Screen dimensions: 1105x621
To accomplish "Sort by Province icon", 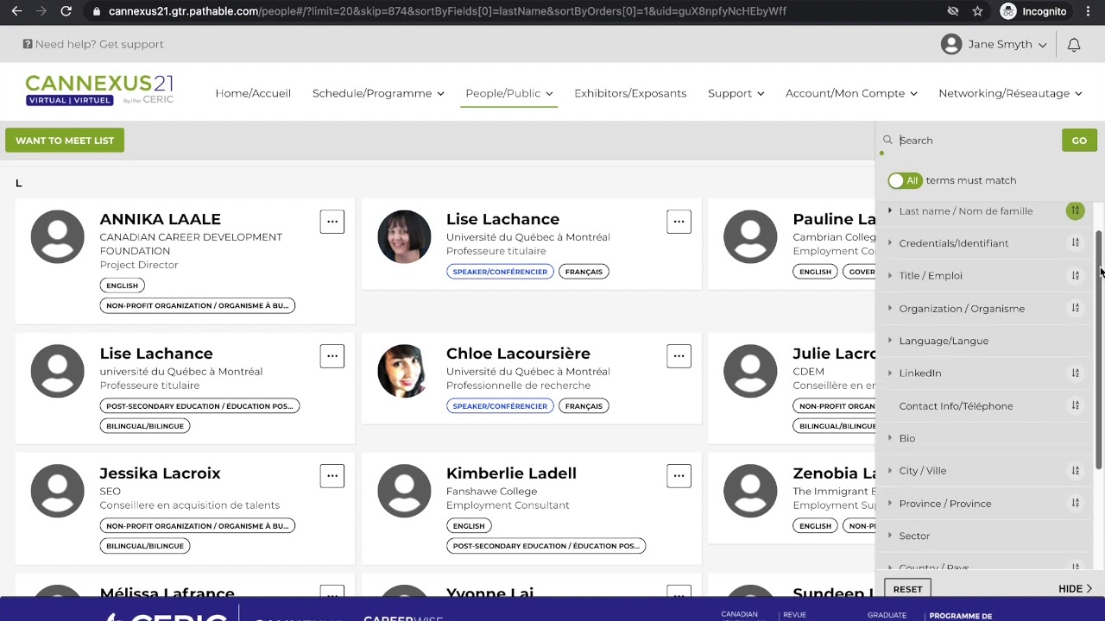I will pyautogui.click(x=1075, y=503).
